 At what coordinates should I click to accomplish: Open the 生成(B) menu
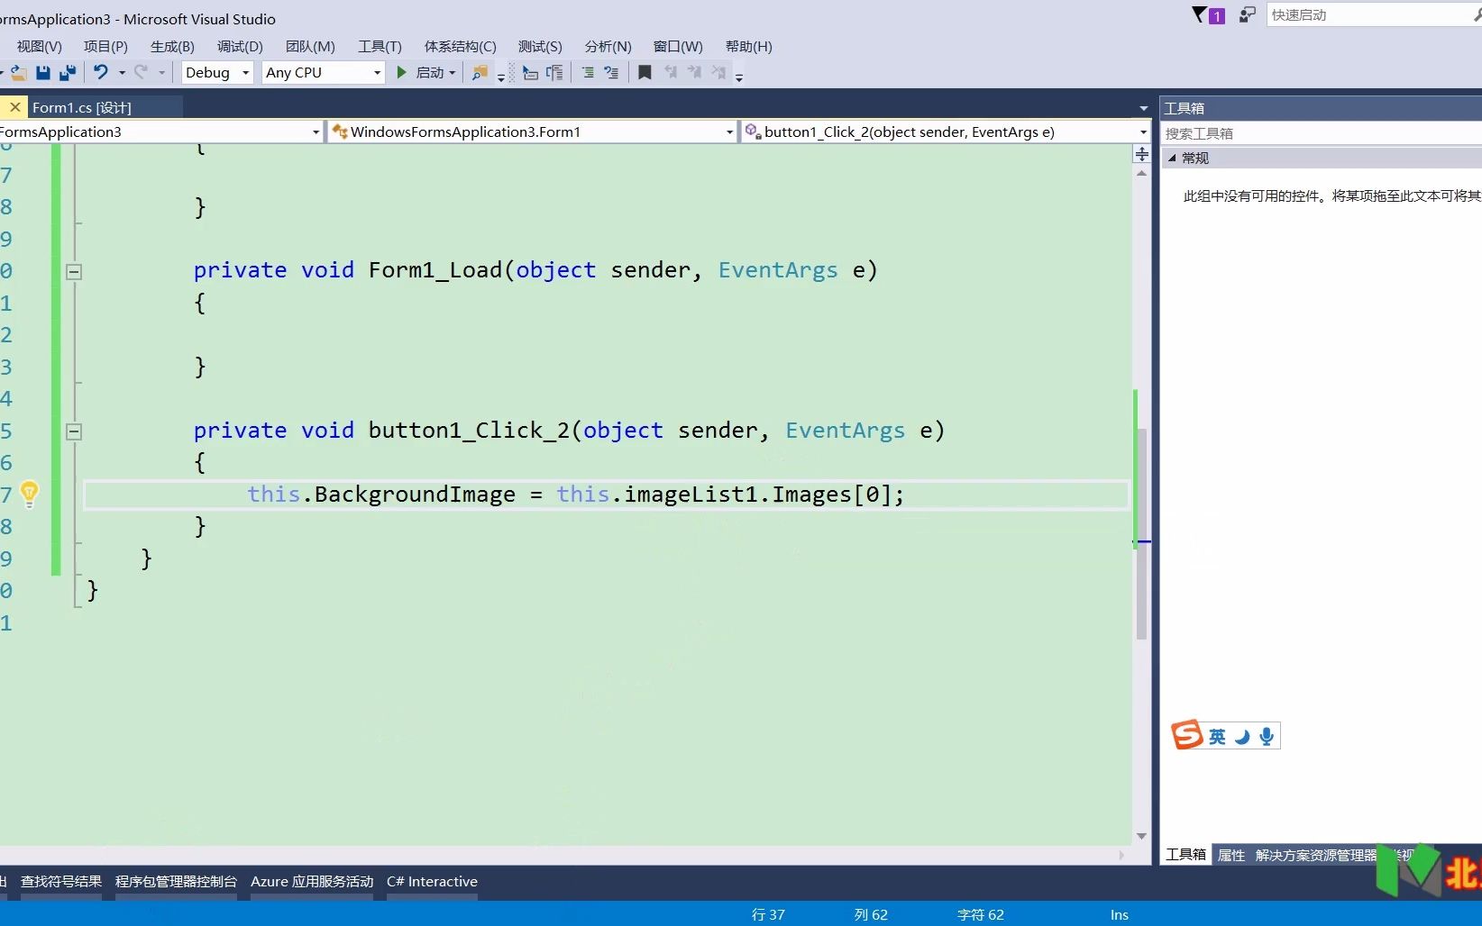pos(172,46)
